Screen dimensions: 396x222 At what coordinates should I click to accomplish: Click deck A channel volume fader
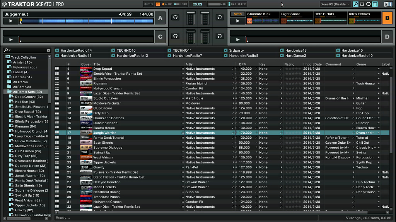191,18
